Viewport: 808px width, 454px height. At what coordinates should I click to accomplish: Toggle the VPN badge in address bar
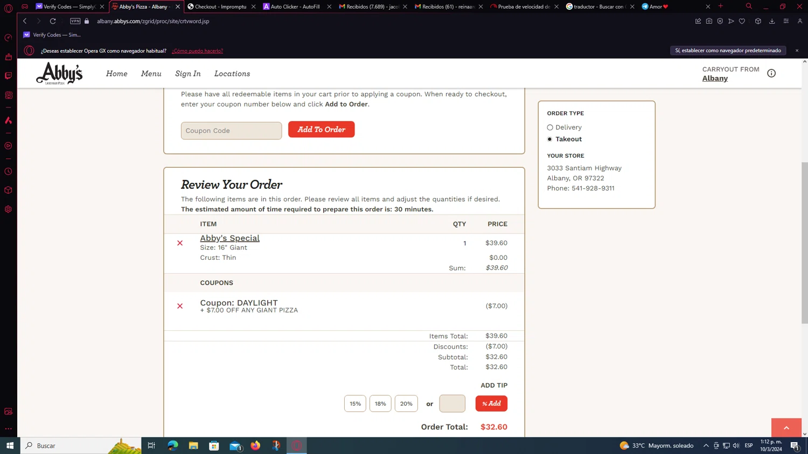(x=75, y=21)
